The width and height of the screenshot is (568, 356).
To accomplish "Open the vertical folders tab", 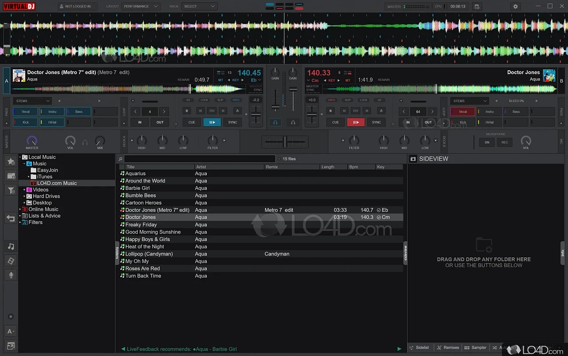I will coord(117,253).
